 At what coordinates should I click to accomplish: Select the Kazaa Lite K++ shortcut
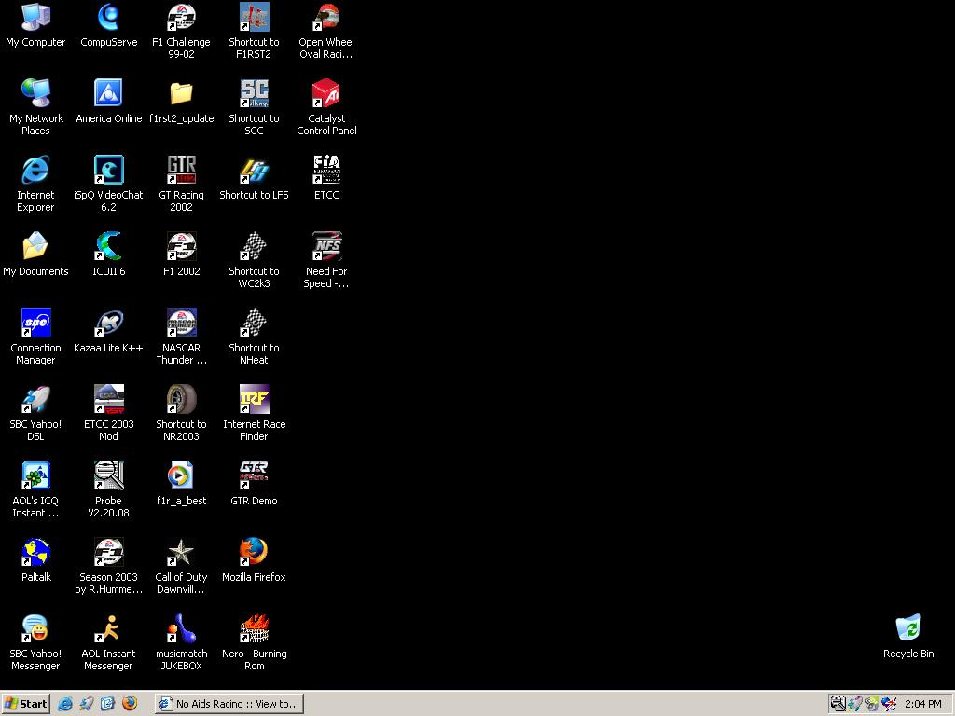pos(108,323)
